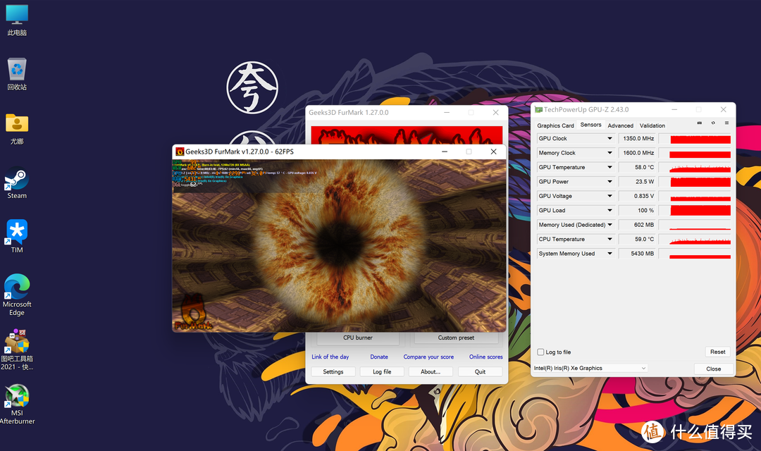Screen dimensions: 761x451
Task: Click the GPU Temperature 58.0 °C value
Action: click(637, 167)
